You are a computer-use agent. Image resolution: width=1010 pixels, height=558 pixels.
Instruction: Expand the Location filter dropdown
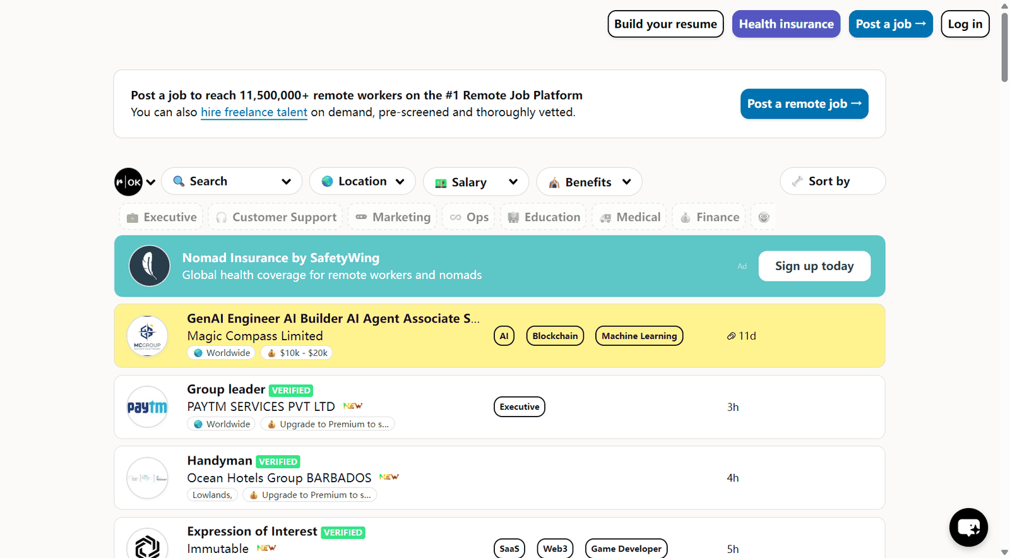coord(362,181)
